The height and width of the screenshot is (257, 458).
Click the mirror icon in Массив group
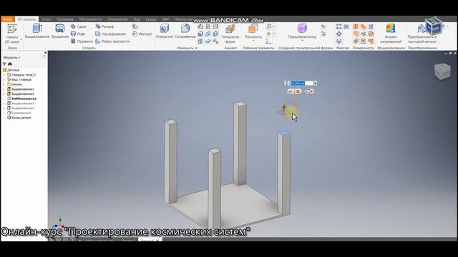coord(346,26)
